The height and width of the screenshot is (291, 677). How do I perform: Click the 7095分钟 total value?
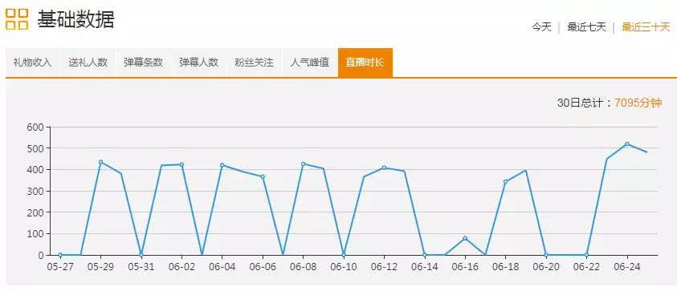[638, 103]
